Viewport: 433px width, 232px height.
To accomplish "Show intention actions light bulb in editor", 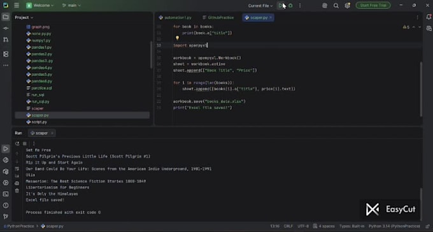I will tap(177, 38).
